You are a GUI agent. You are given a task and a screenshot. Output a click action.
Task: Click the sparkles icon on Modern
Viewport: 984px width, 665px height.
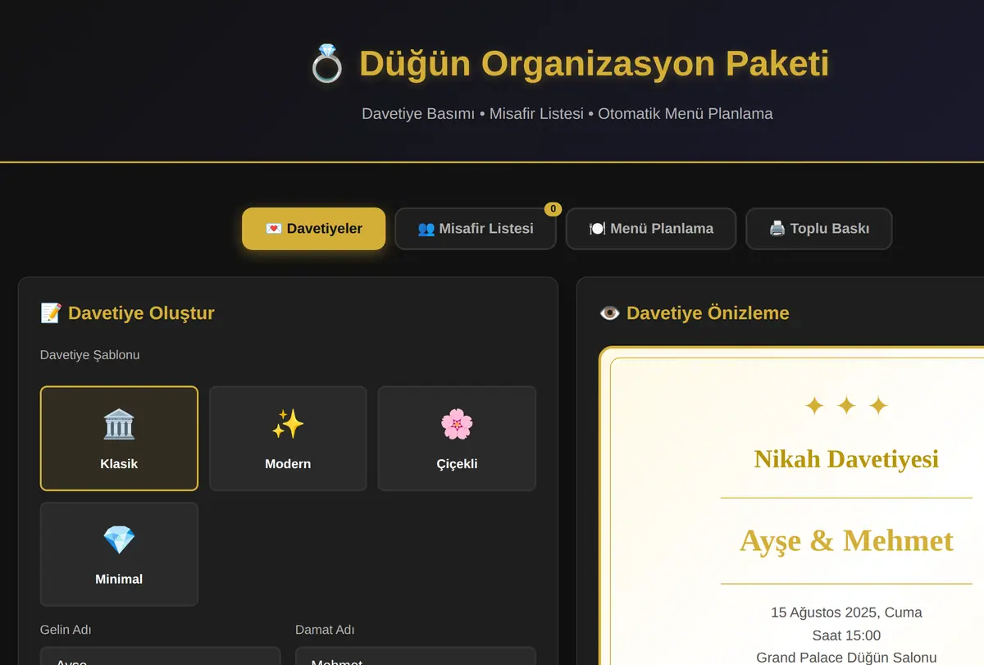coord(288,425)
